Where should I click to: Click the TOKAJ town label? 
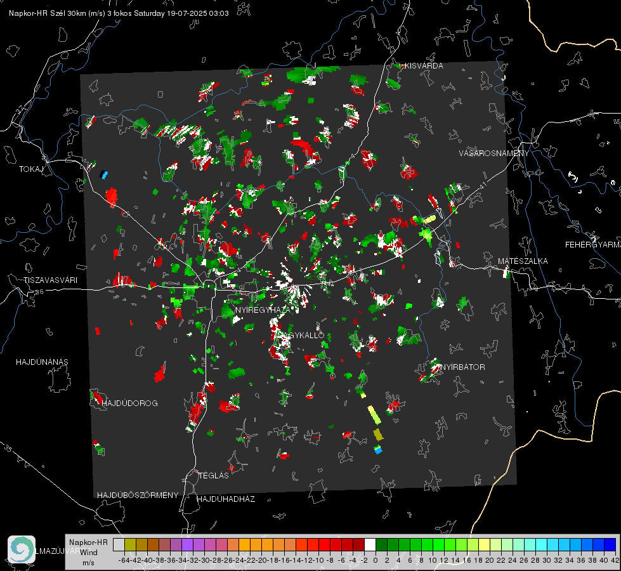coord(31,169)
